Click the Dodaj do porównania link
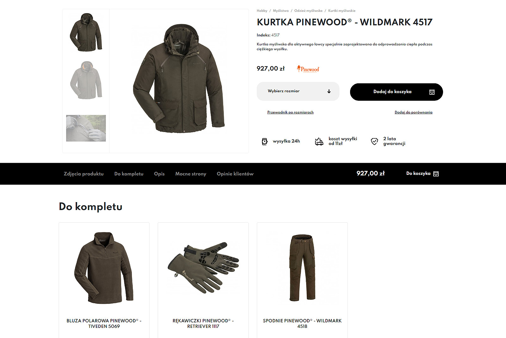The height and width of the screenshot is (338, 506). 413,112
